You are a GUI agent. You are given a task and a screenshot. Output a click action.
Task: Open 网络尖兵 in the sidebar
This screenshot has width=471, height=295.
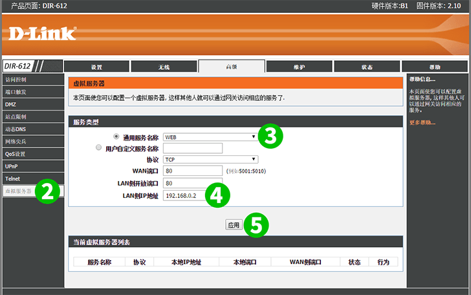[x=33, y=142]
